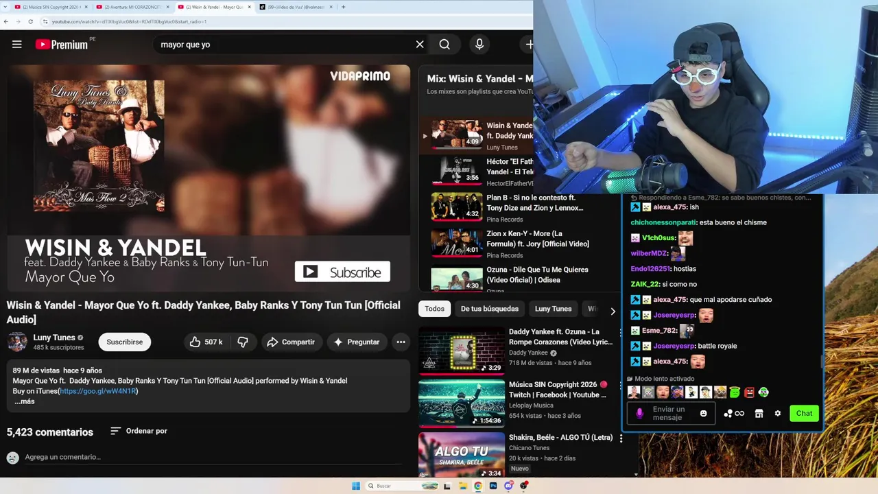The width and height of the screenshot is (878, 494).
Task: Pick the green angel emote in chat
Action: coord(735,392)
